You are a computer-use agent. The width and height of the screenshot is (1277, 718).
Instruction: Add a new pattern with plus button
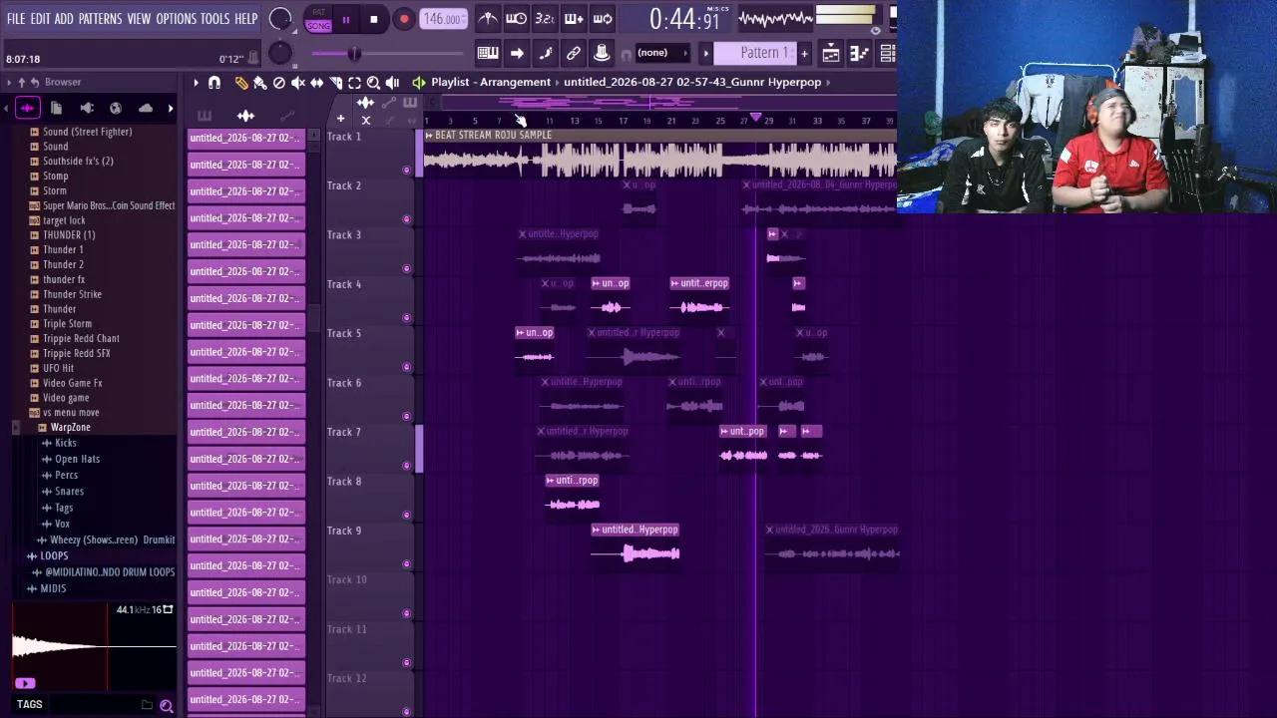(x=804, y=53)
